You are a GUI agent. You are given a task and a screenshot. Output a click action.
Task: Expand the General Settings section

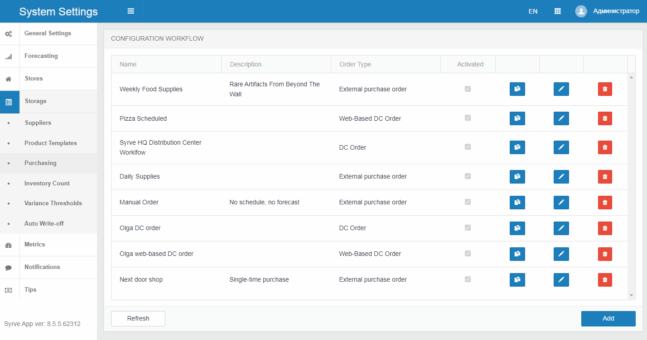click(48, 33)
